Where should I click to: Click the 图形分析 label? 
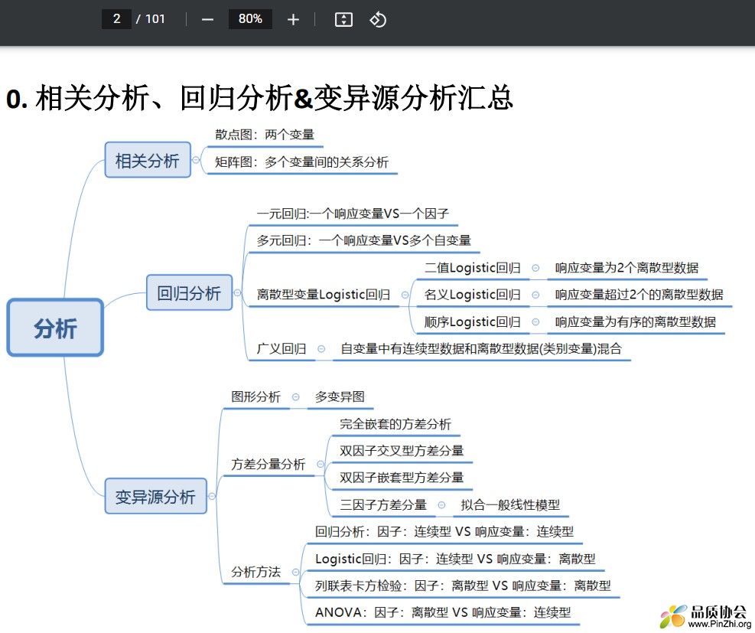coord(255,397)
